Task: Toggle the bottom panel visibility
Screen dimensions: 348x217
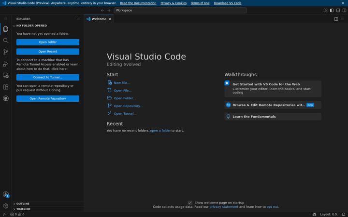Action: click(x=338, y=11)
